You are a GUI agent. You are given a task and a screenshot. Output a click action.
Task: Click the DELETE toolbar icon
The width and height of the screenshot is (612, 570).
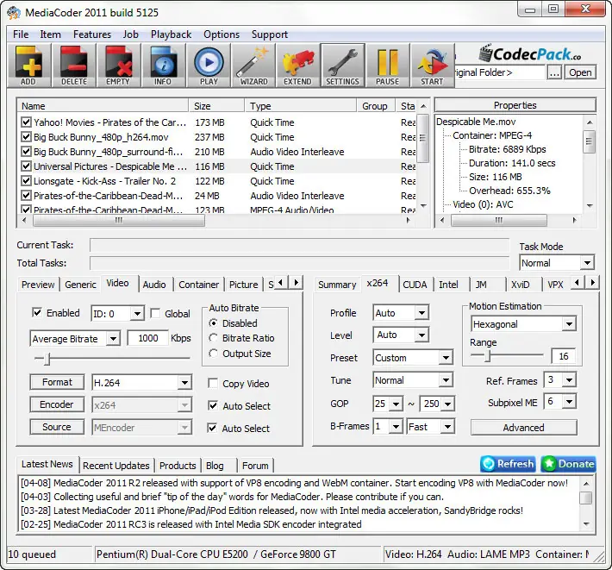tap(73, 66)
